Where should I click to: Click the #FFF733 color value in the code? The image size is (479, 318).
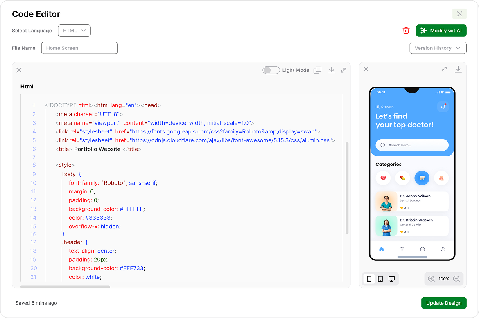tap(132, 268)
